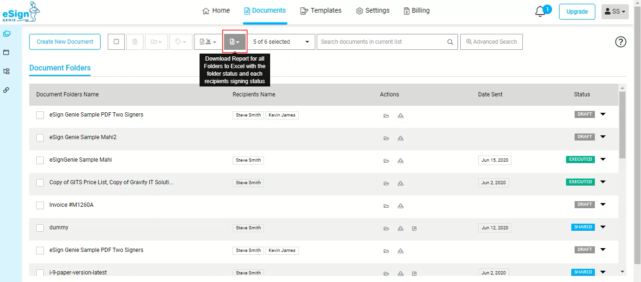The height and width of the screenshot is (282, 641).
Task: Open folder icon for Invoice #M1260A
Action: click(386, 206)
